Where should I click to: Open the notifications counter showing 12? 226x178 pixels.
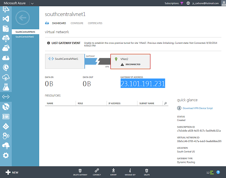click(x=210, y=173)
